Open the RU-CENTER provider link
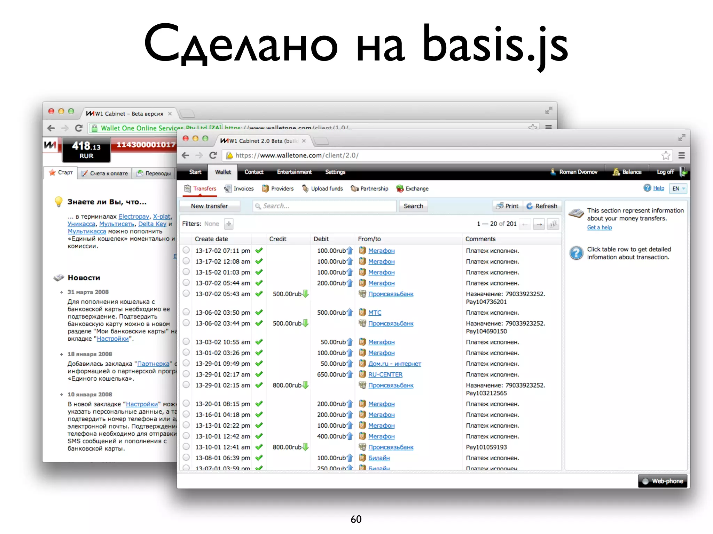The width and height of the screenshot is (713, 534). coord(385,374)
